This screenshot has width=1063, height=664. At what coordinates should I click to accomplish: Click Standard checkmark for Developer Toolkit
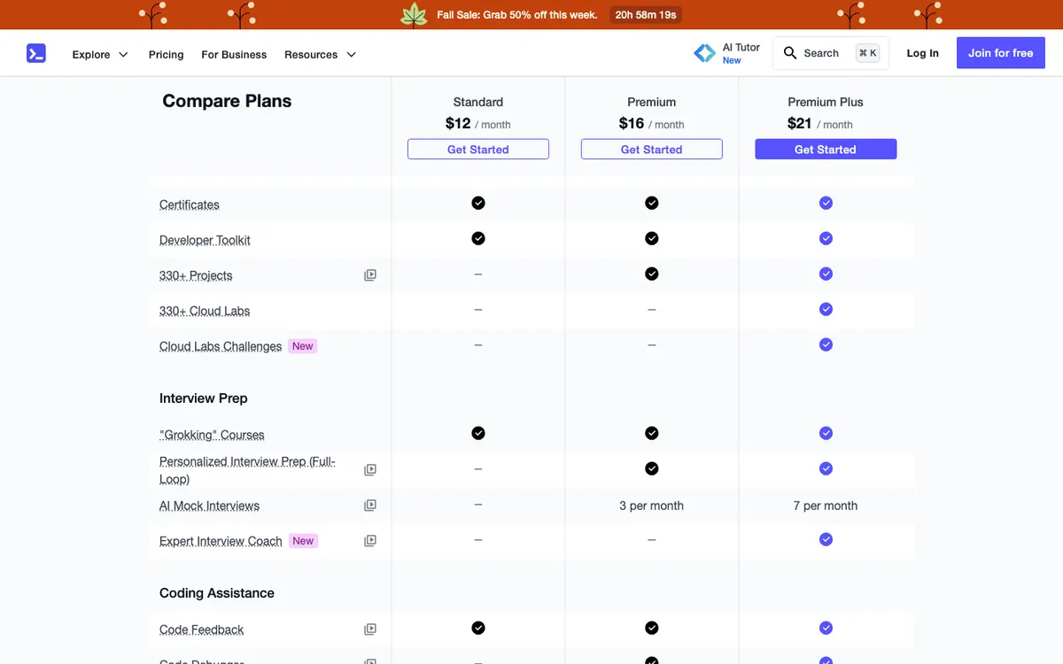tap(478, 238)
